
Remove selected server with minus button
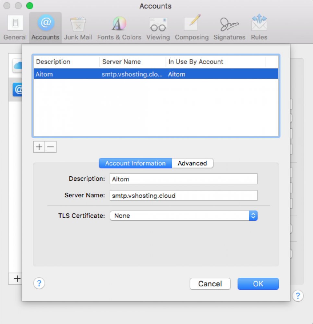50,147
